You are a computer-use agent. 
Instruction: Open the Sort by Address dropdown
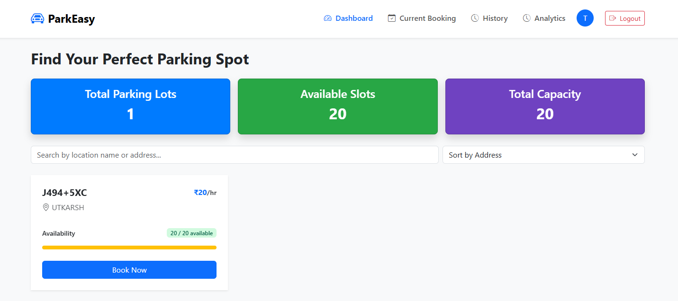543,155
